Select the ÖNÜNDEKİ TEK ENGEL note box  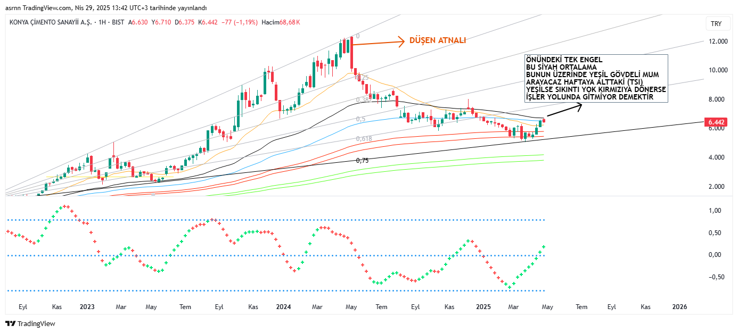point(596,78)
